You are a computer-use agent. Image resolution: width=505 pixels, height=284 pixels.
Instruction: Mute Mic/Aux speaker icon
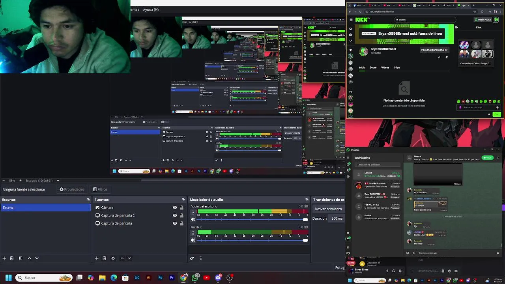193,240
